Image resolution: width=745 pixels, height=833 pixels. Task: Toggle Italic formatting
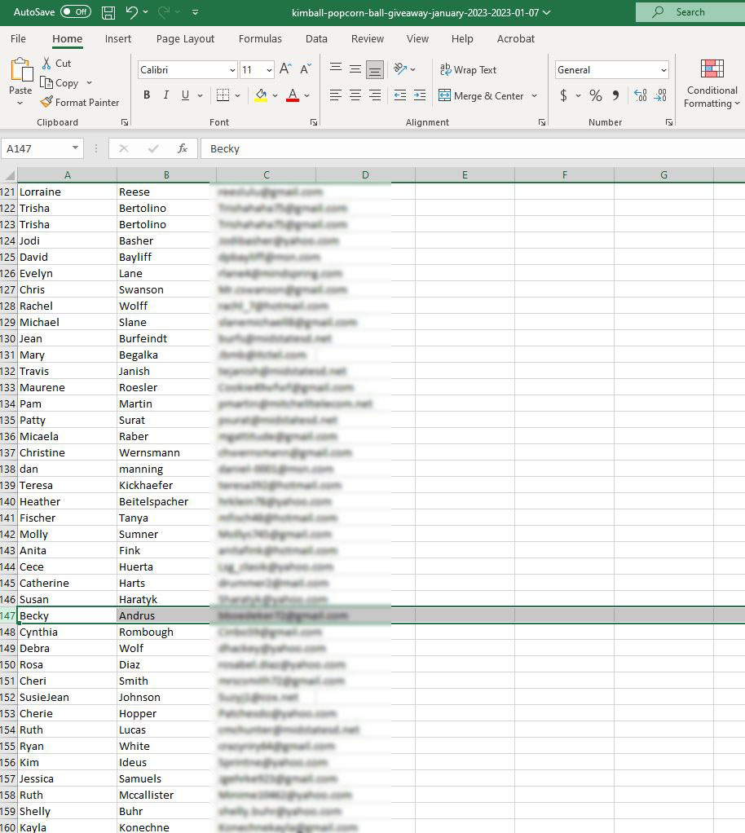tap(166, 95)
